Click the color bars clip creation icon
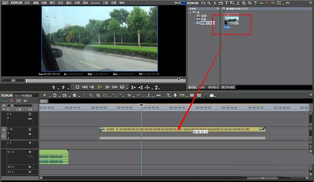Viewport: 314px width, 182px height. [x=232, y=3]
